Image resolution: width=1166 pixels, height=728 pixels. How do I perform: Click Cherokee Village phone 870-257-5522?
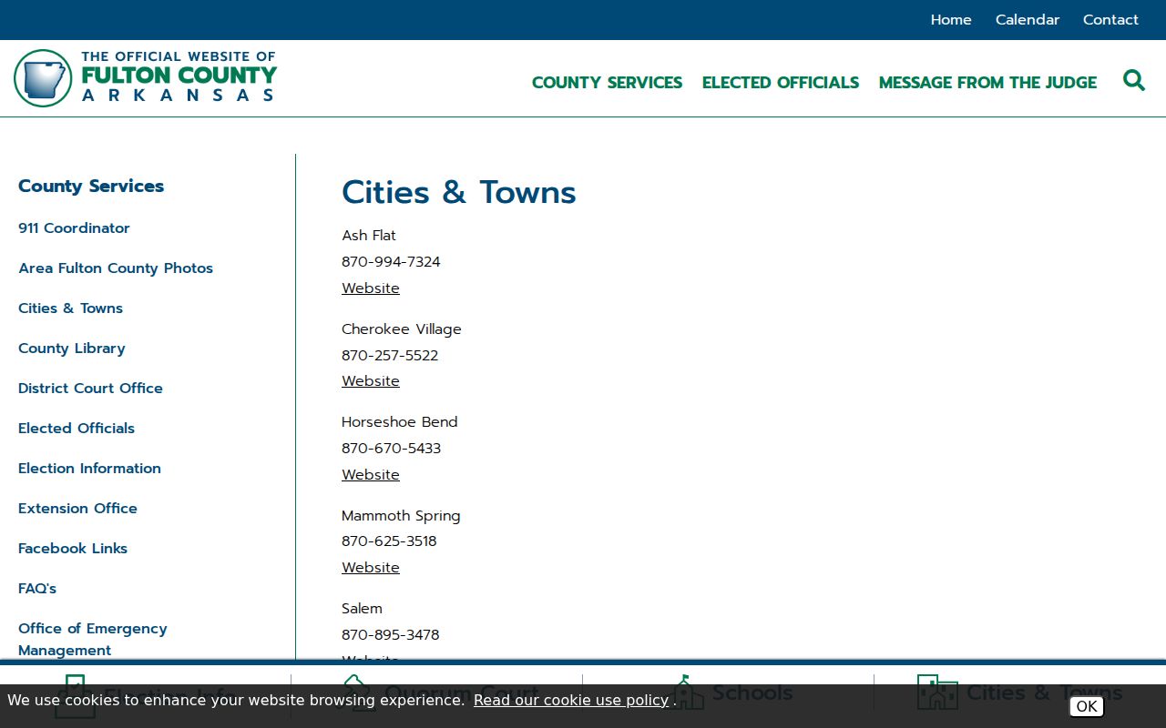pos(390,356)
